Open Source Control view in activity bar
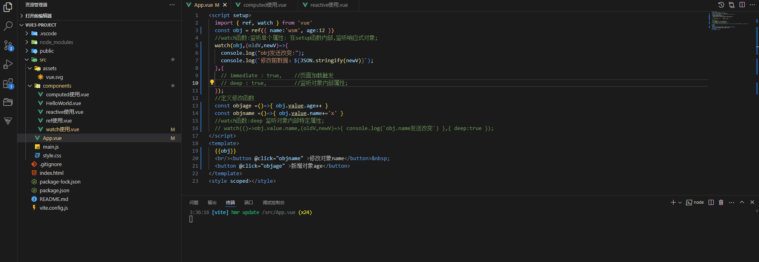Viewport: 759px width, 262px height. [x=8, y=45]
